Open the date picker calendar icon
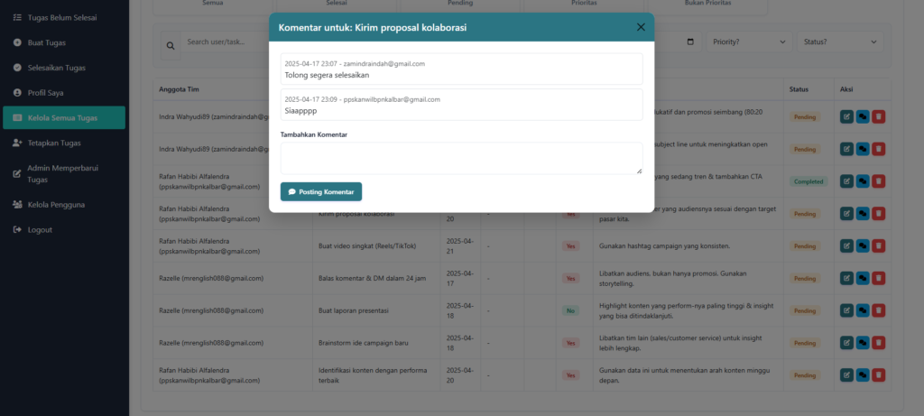This screenshot has height=416, width=924. click(690, 42)
